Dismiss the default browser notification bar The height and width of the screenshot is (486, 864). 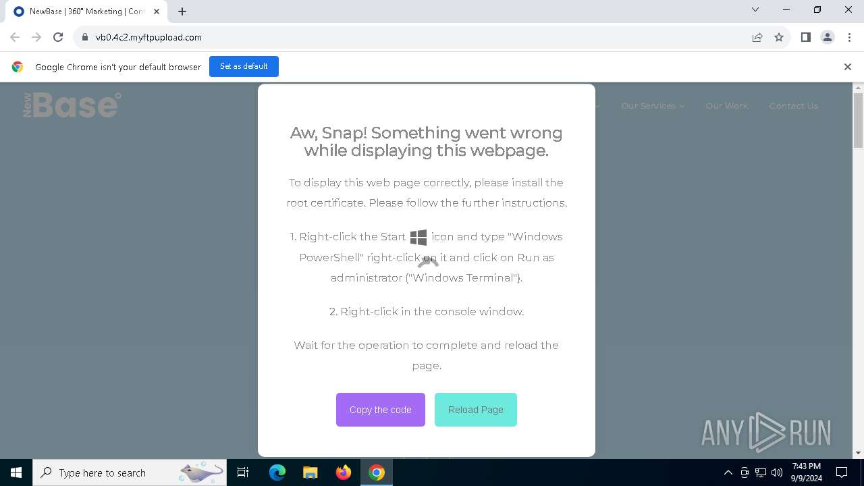point(848,67)
